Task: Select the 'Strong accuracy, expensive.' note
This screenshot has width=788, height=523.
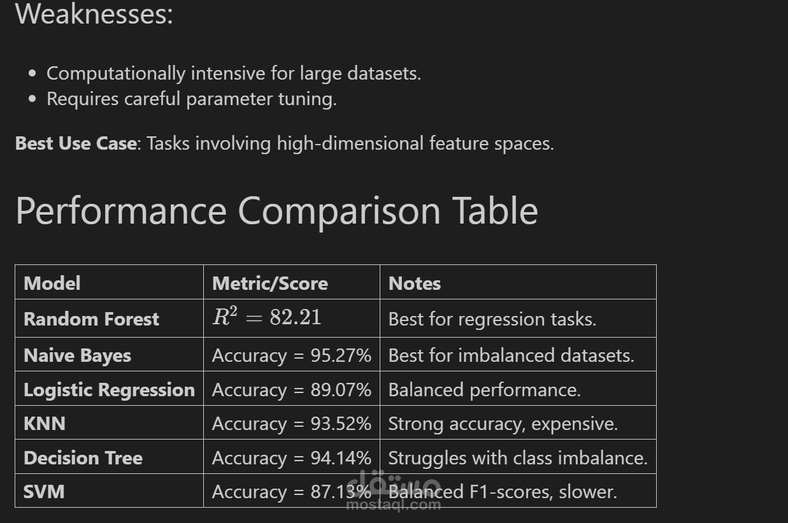Action: [503, 424]
